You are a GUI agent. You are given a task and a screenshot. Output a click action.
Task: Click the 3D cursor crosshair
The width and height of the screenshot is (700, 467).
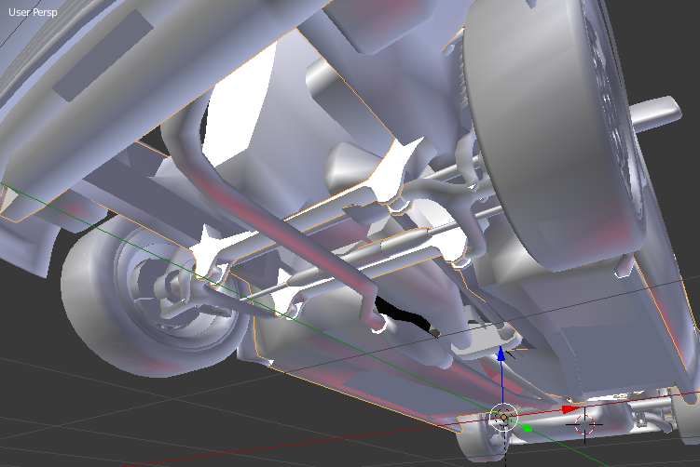584,424
